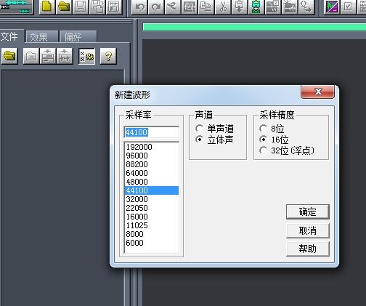Click the Edit file waveform panel icon

[65, 56]
